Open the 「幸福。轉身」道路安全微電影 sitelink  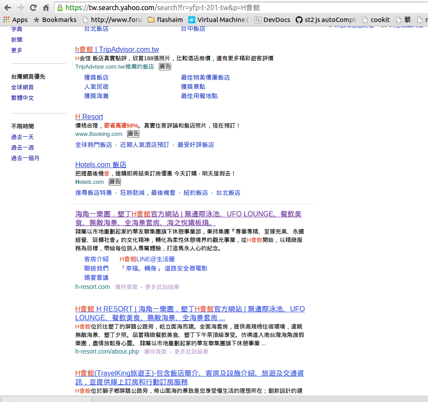coord(164,269)
